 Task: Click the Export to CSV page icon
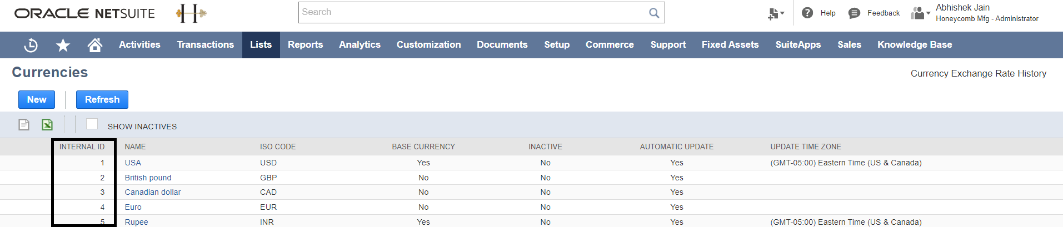coord(24,124)
